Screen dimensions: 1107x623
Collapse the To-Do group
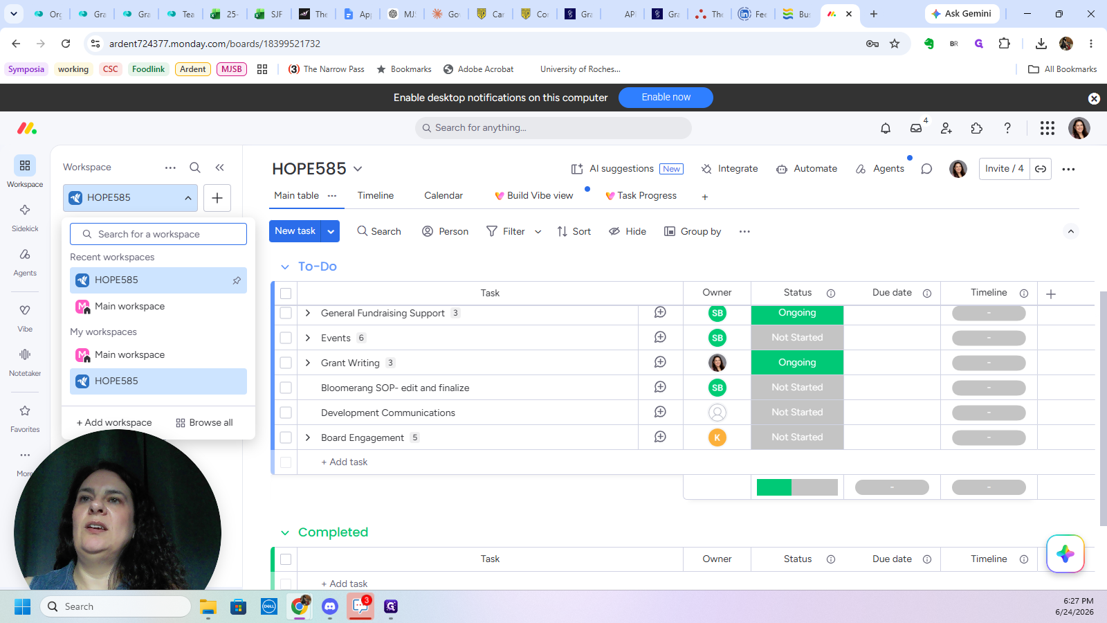click(x=285, y=267)
